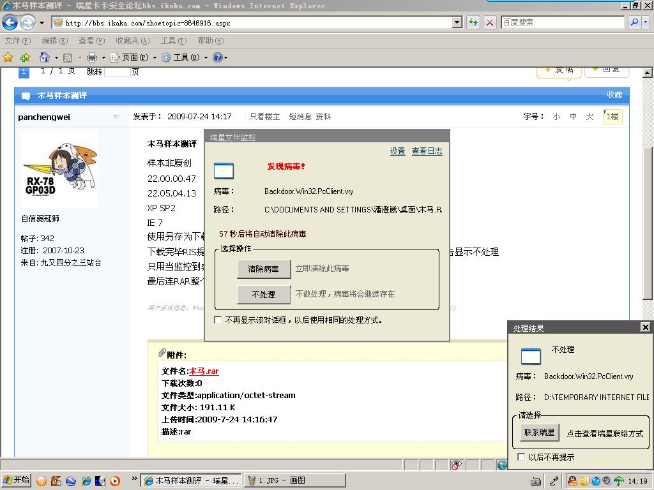Expand the address bar history dropdown

pos(457,22)
